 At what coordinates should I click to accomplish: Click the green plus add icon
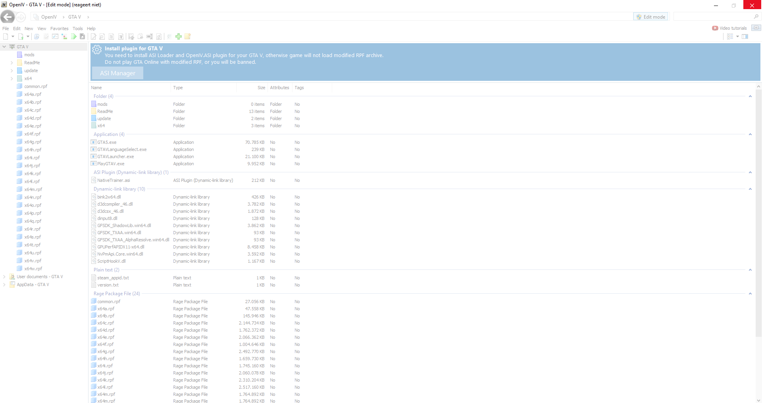pos(179,36)
